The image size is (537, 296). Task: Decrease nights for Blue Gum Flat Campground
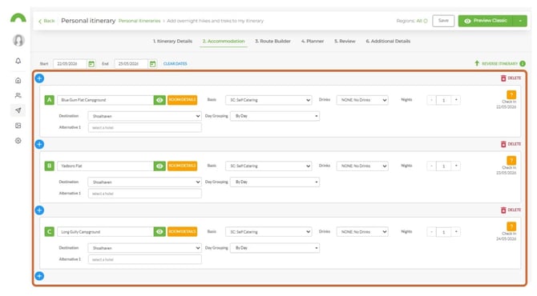[431, 100]
